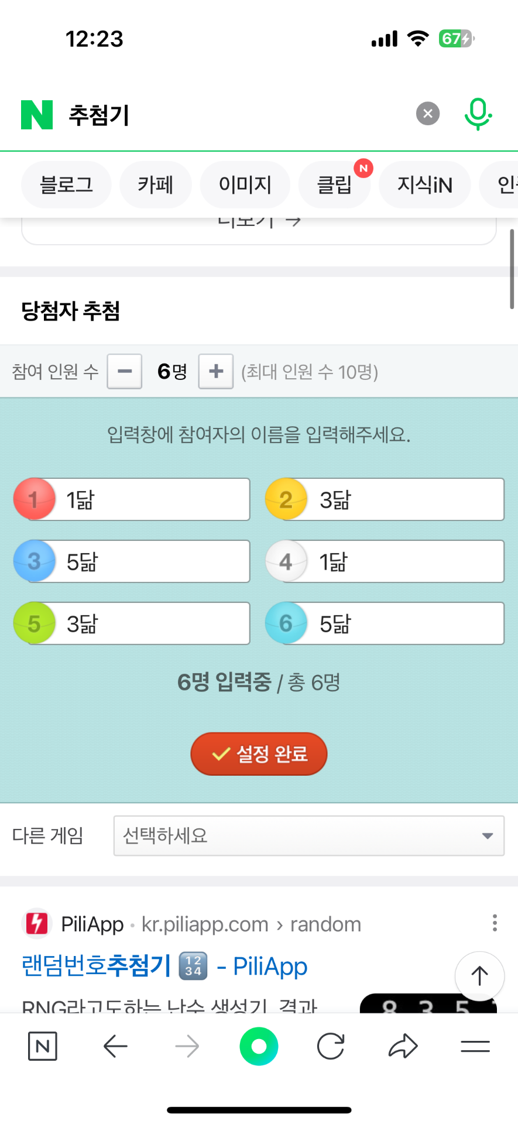The image size is (518, 1124).
Task: Tap the red number 1 ball
Action: pos(34,499)
